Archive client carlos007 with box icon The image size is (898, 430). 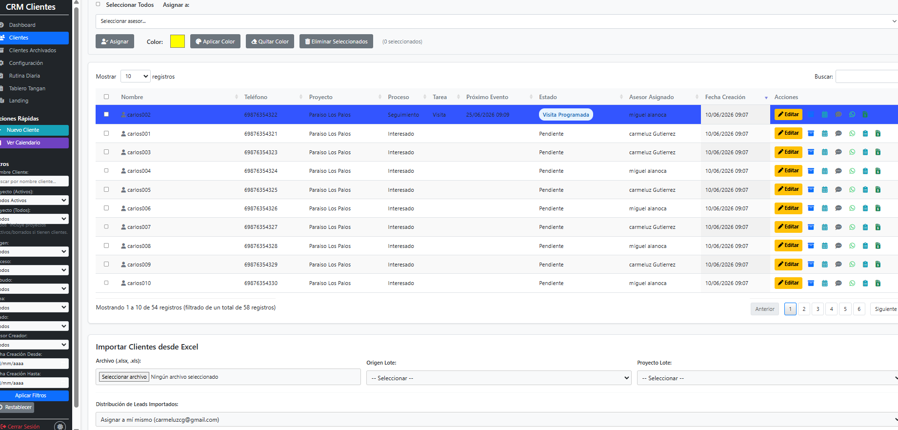pos(811,227)
